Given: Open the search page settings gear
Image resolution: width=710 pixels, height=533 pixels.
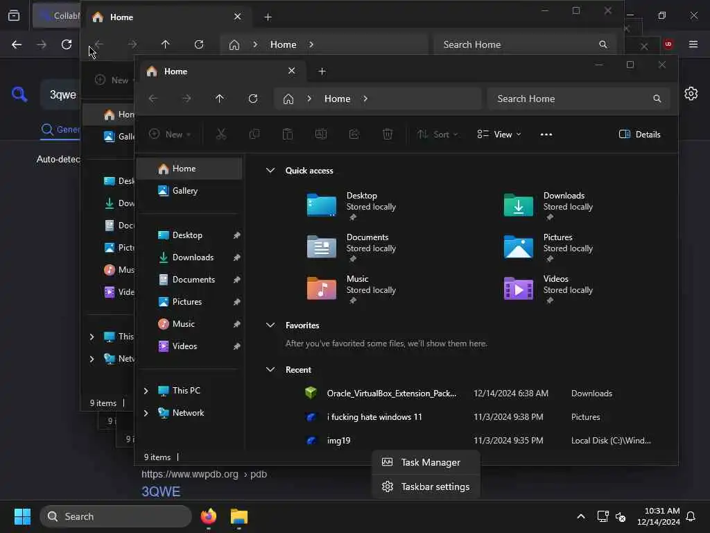Looking at the screenshot, I should (691, 94).
